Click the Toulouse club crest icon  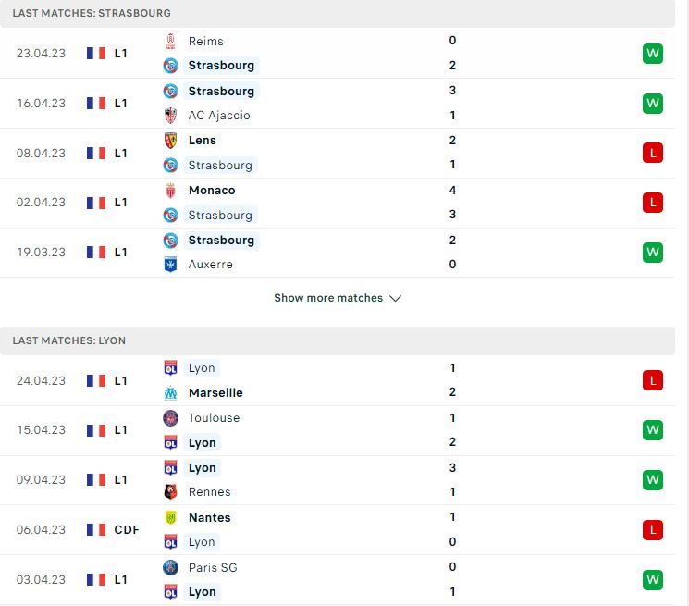[x=170, y=418]
